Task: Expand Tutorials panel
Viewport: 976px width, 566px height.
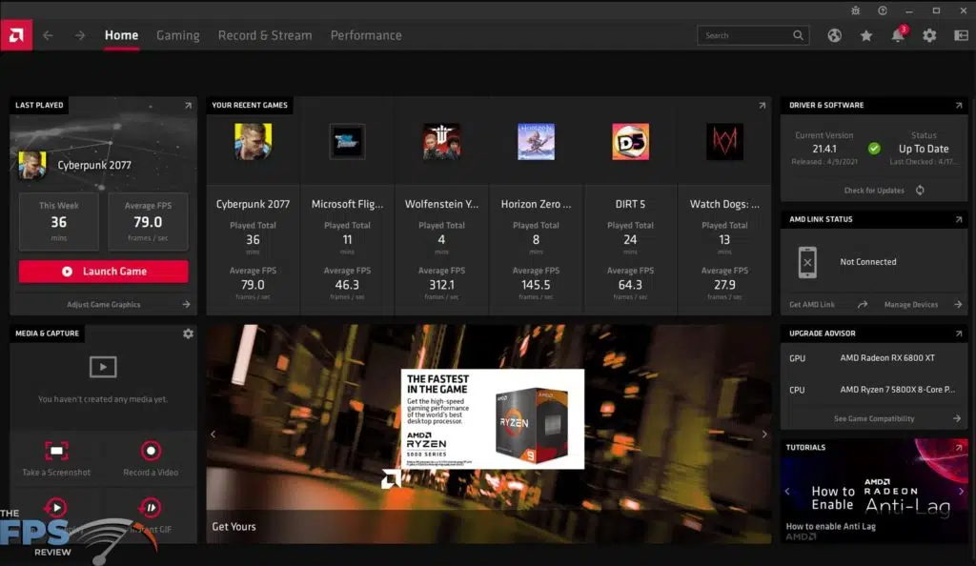Action: 959,448
